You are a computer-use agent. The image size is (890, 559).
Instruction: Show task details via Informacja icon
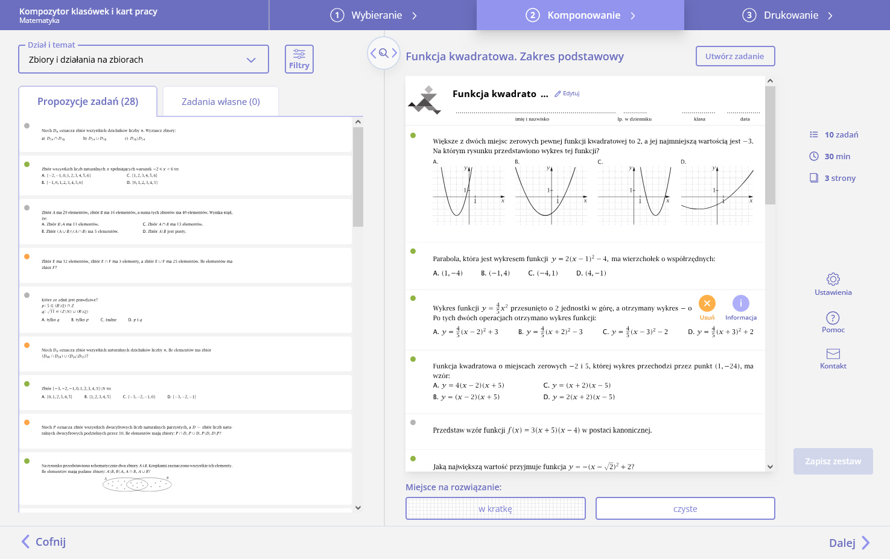point(740,303)
